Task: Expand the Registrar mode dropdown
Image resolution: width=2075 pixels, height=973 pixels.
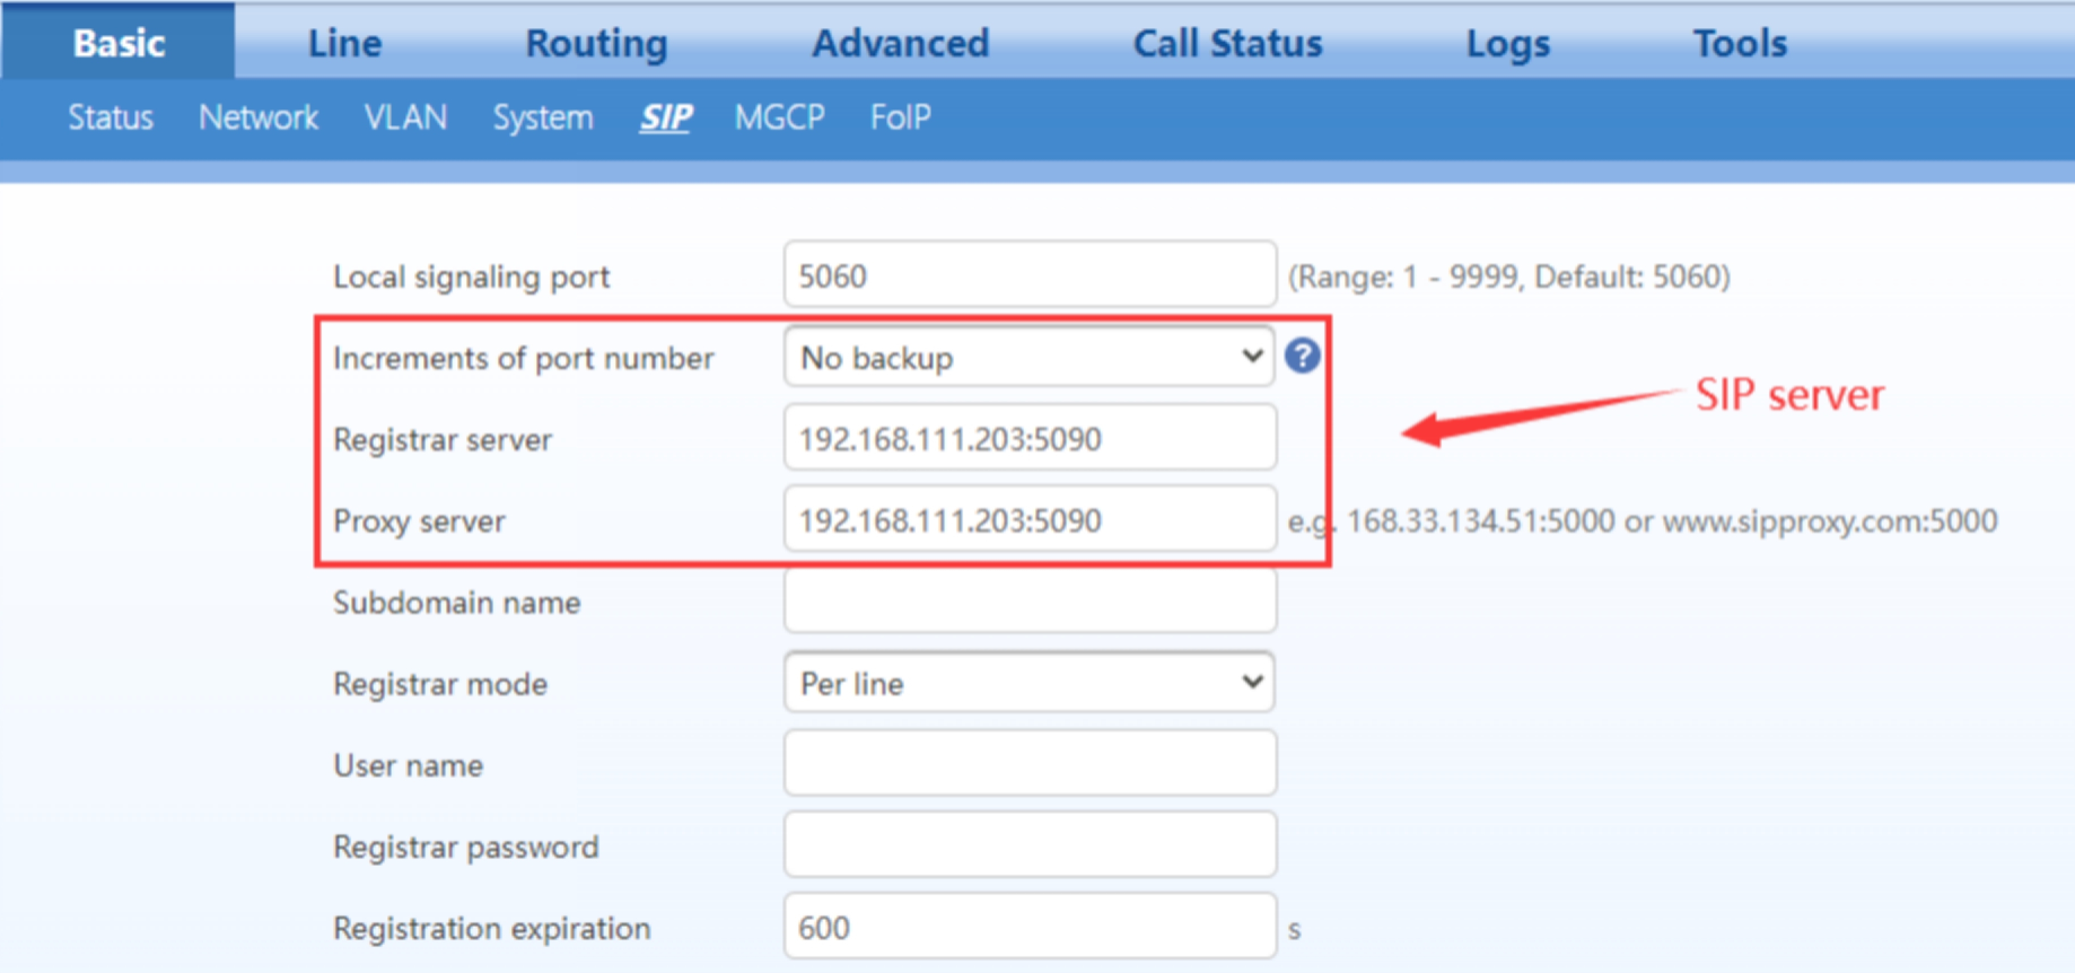Action: point(1028,683)
